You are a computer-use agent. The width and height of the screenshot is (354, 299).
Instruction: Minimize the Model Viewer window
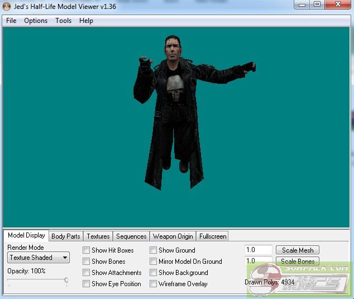click(x=302, y=4)
